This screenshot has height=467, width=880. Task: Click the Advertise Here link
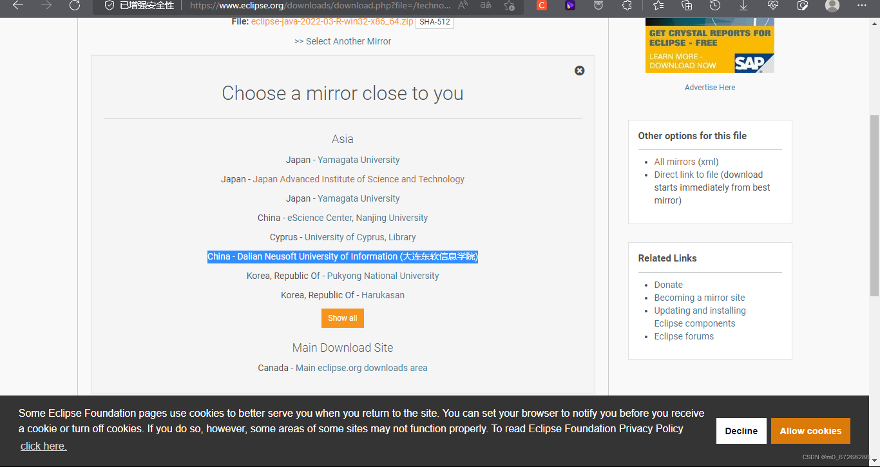click(710, 88)
